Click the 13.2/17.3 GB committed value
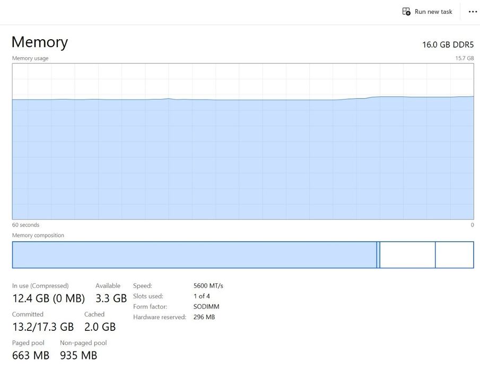Screen dimensions: 480x370 [43, 327]
